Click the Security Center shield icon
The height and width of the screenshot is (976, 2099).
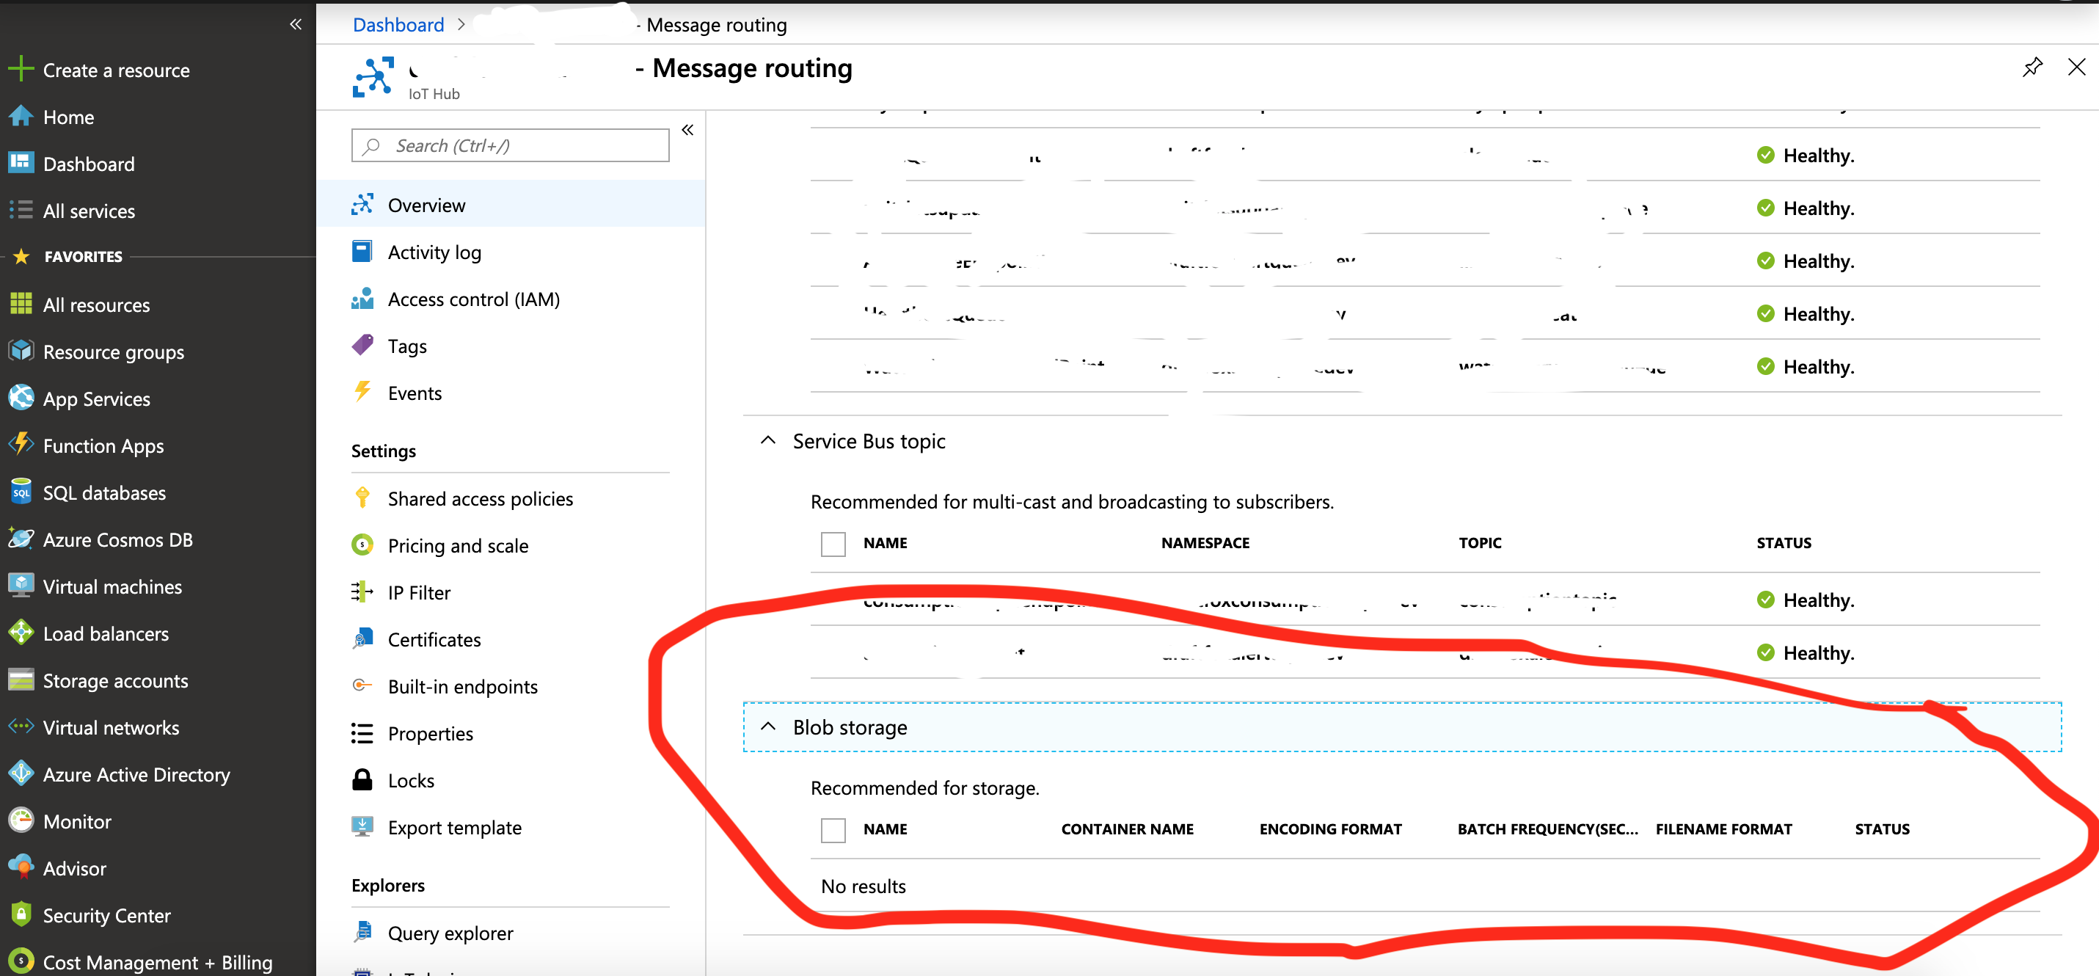click(21, 914)
